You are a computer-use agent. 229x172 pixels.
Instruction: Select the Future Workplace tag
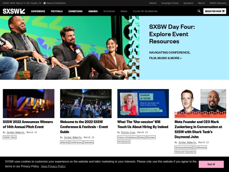[x=127, y=137]
